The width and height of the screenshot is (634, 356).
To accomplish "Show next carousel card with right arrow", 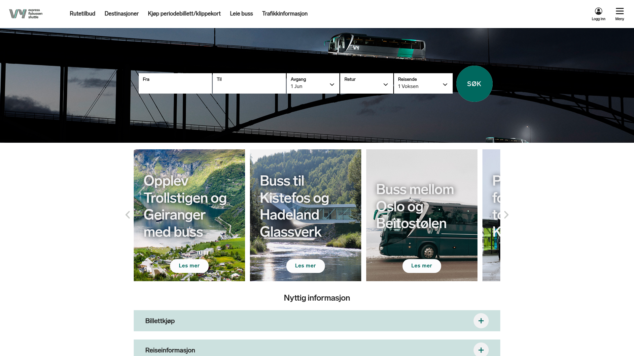I will point(506,215).
